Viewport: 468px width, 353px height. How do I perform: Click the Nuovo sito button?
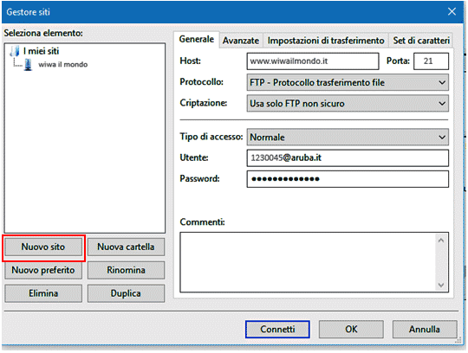tap(43, 247)
